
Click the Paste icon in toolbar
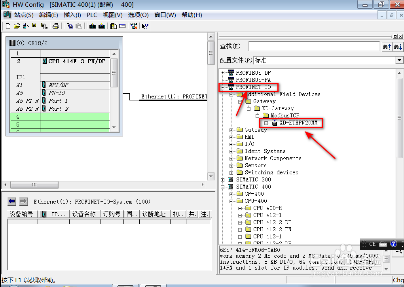pyautogui.click(x=79, y=26)
